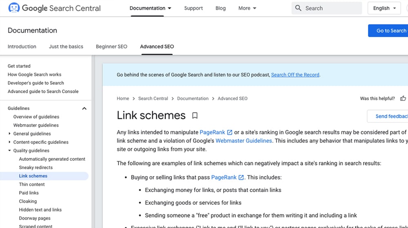Switch to Just the basics tab
Viewport: 408px width, 228px height.
tap(66, 46)
